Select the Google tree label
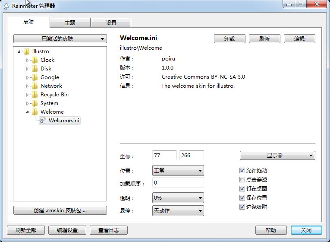Image resolution: width=330 pixels, height=242 pixels. tap(50, 77)
